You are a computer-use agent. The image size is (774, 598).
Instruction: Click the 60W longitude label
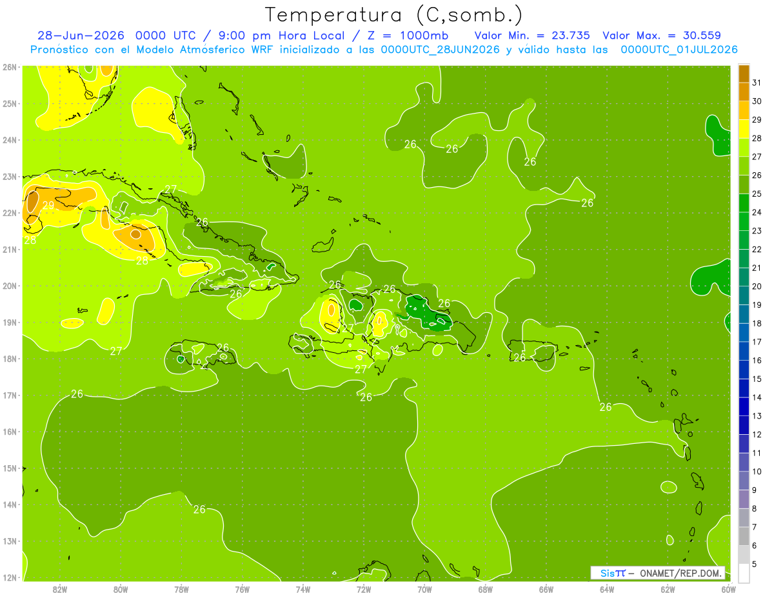728,589
